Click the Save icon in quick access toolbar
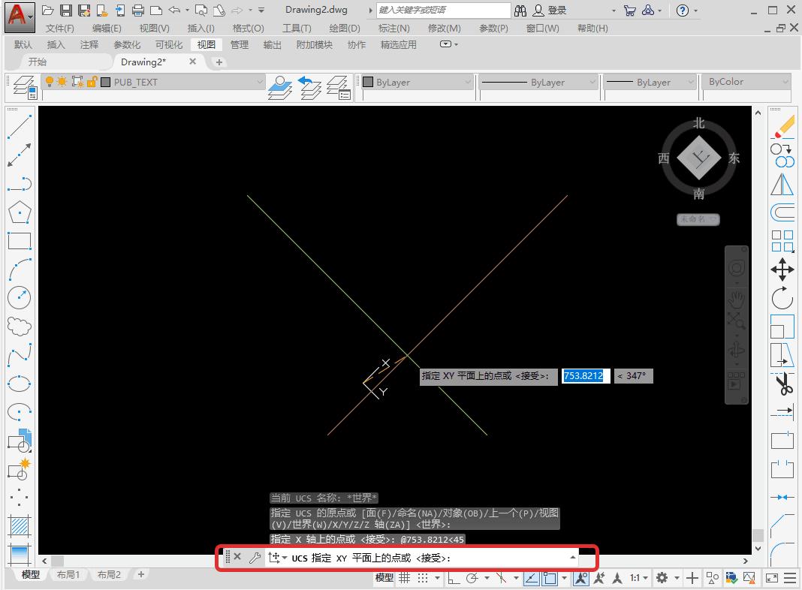The image size is (802, 590). [x=65, y=10]
